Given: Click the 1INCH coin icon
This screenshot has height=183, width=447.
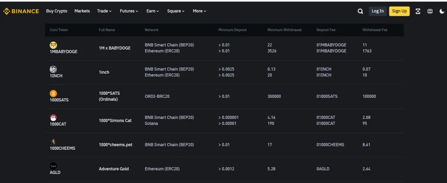Looking at the screenshot, I should [x=53, y=69].
